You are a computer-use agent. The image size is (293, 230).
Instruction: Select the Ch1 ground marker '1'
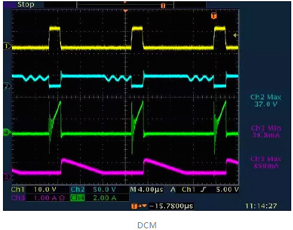tap(7, 46)
